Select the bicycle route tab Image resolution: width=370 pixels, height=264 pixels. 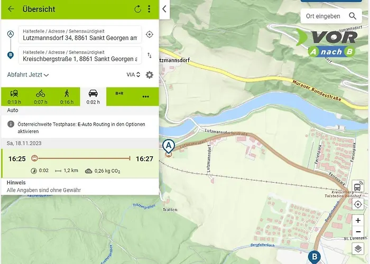click(x=41, y=97)
